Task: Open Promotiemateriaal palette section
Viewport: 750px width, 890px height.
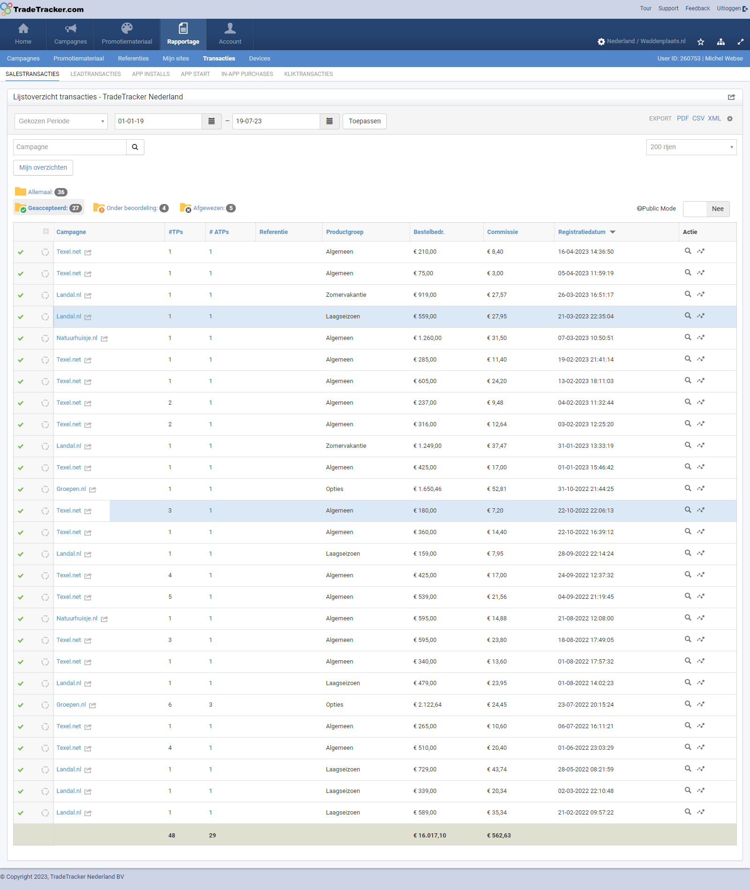Action: point(127,34)
